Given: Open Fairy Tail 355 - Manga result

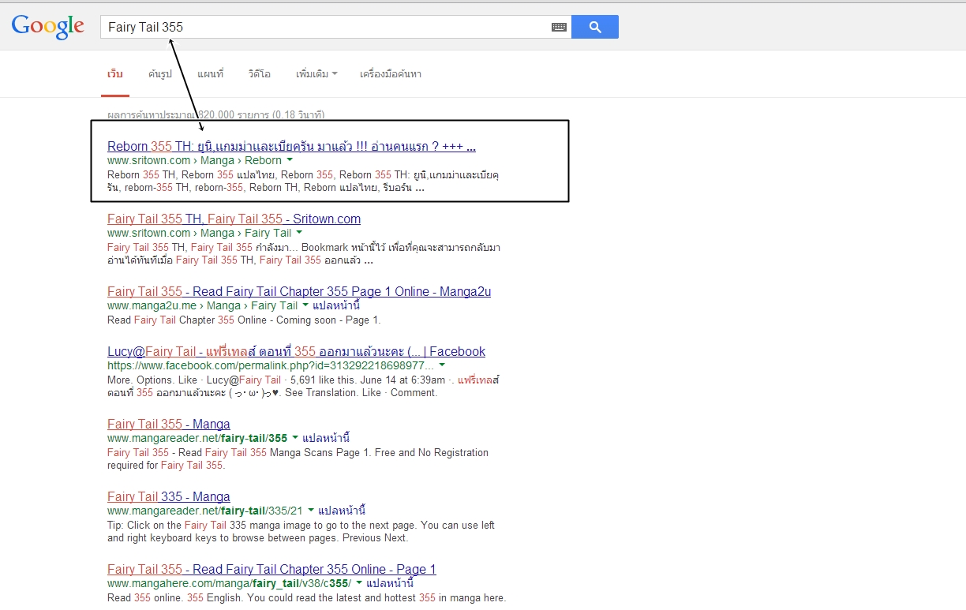Looking at the screenshot, I should coord(169,424).
